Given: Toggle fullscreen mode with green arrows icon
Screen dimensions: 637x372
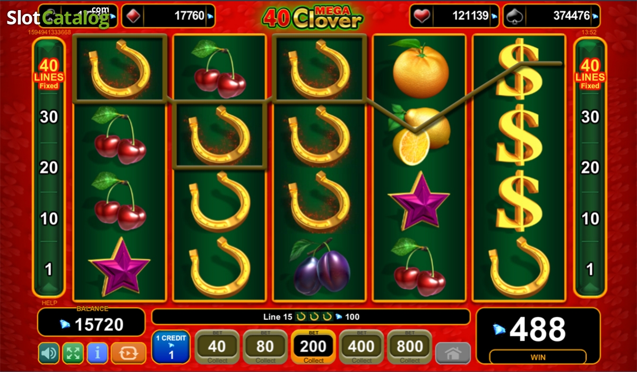Looking at the screenshot, I should [73, 353].
